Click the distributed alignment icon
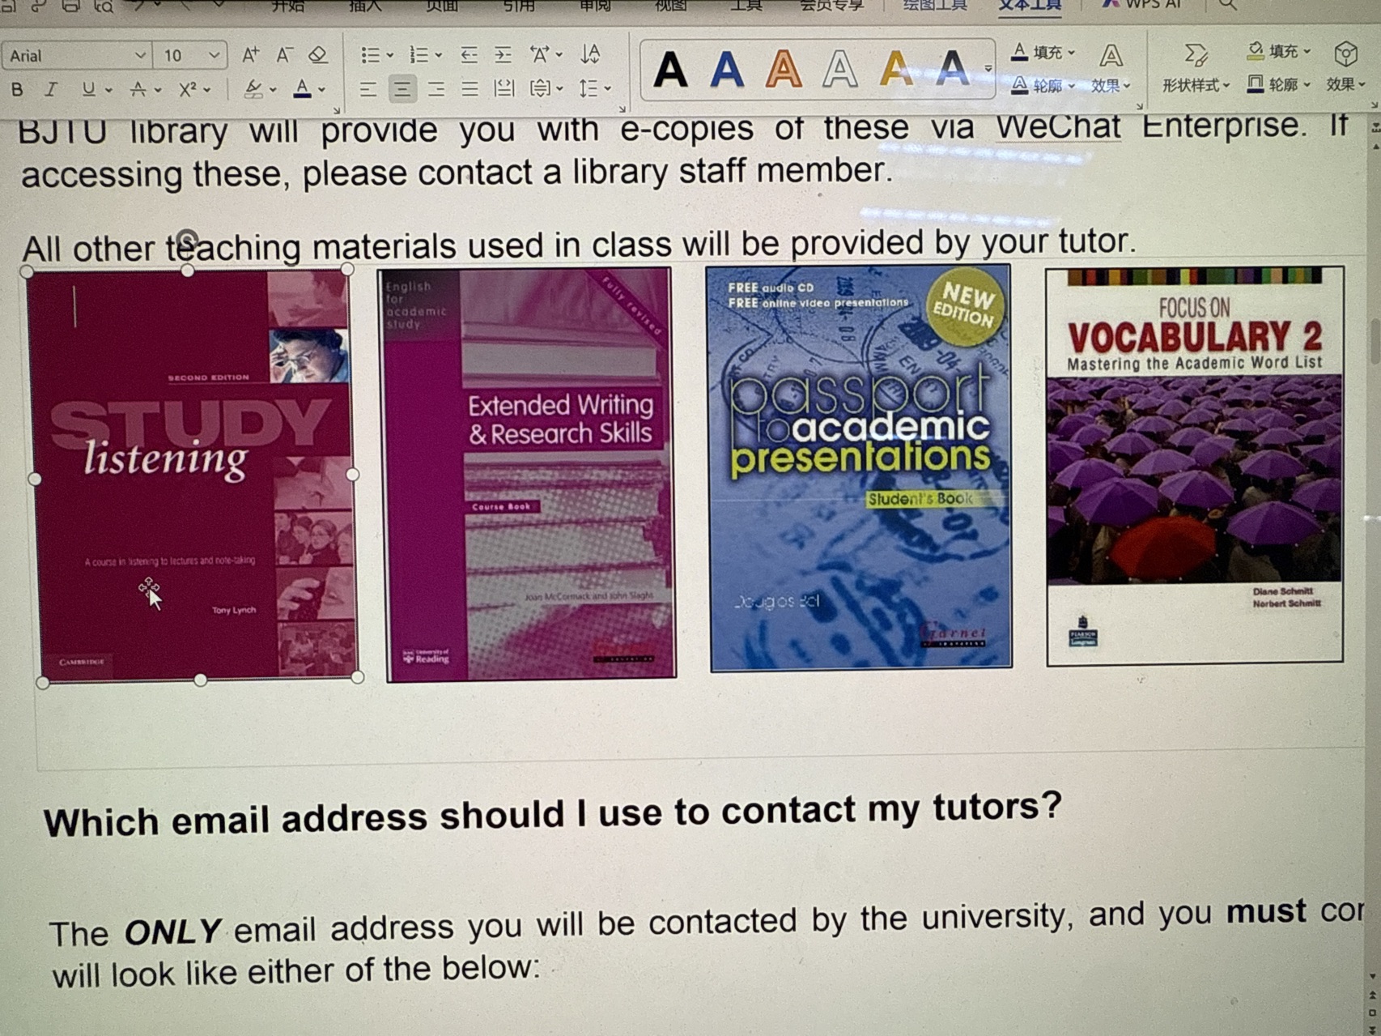Screen dimensions: 1381x1036 coord(504,88)
